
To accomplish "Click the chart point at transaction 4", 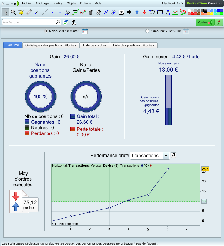I will [x=129, y=200].
